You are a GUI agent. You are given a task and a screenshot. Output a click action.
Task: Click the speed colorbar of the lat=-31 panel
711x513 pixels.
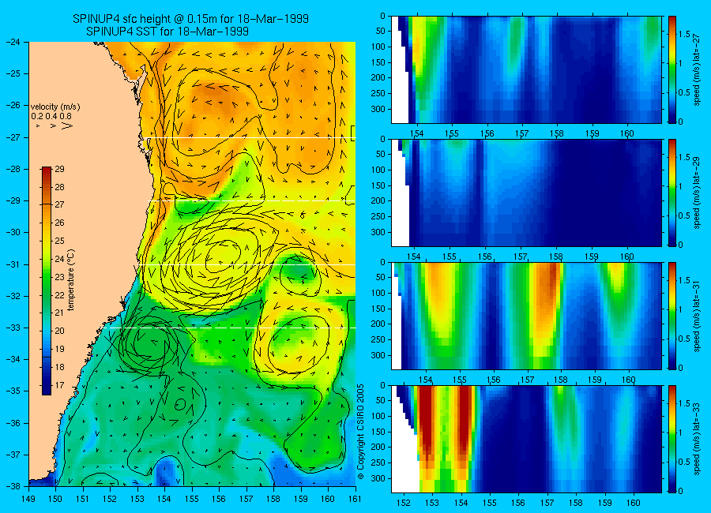tap(671, 316)
